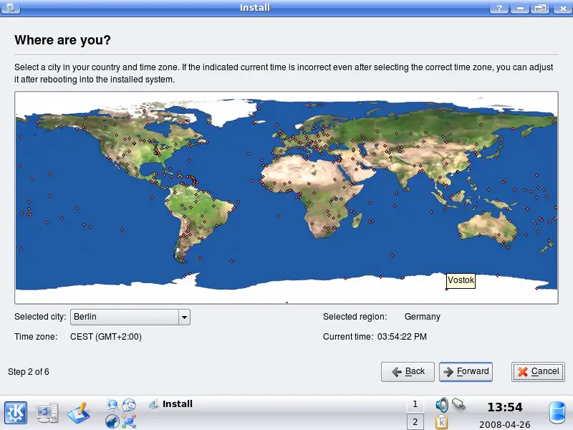Launch the notepad-and-pencil panel icon

pos(79,413)
